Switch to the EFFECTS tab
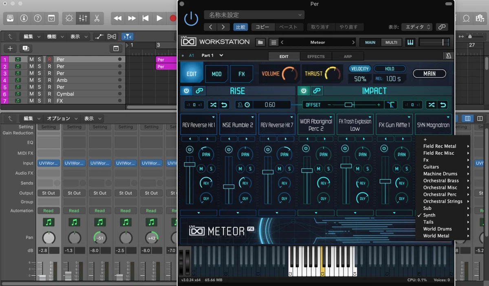The image size is (489, 286). click(x=316, y=57)
